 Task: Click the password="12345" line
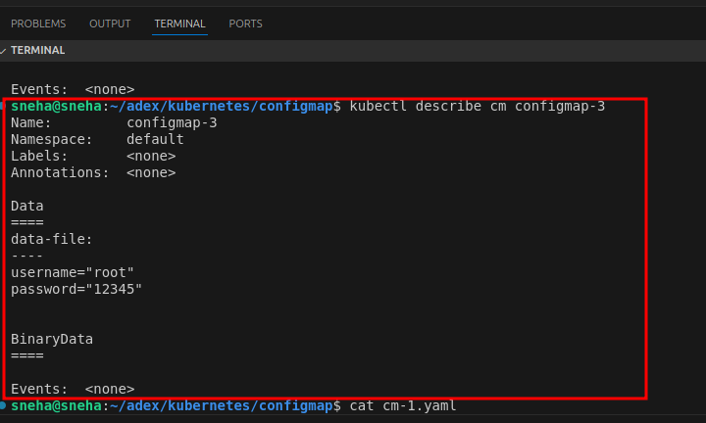[76, 289]
